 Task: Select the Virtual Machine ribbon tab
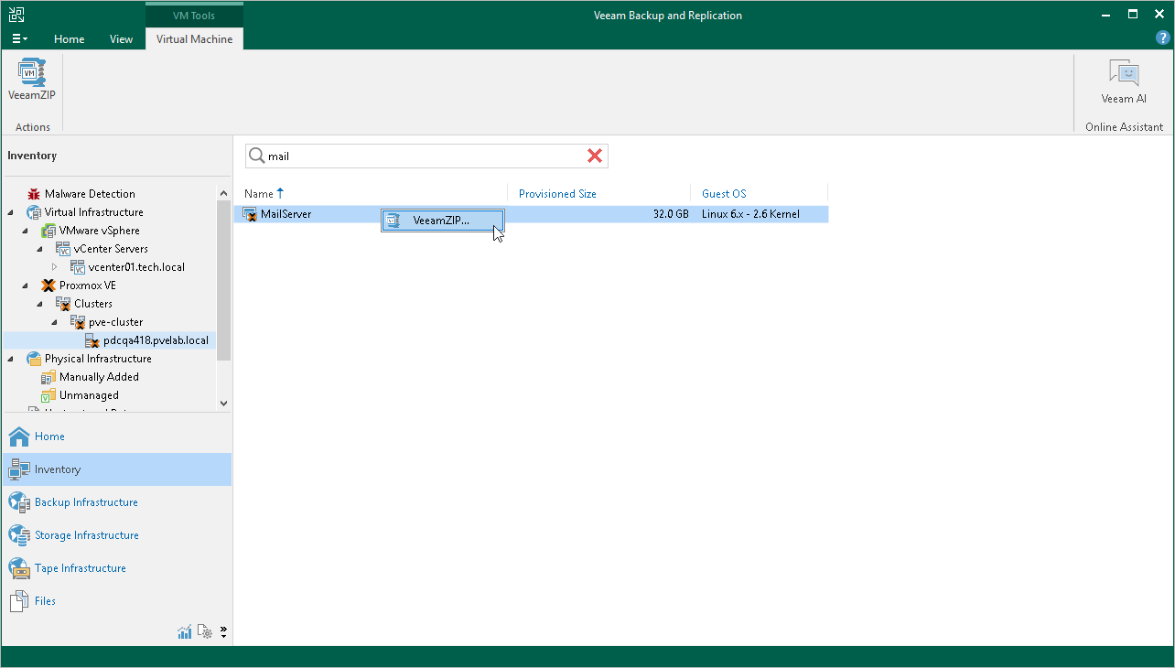194,39
